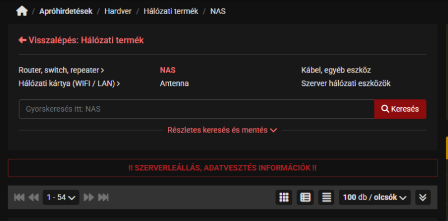Image resolution: width=448 pixels, height=221 pixels.
Task: Go back via Visszalépés: Hálózati termék
Action: click(81, 40)
